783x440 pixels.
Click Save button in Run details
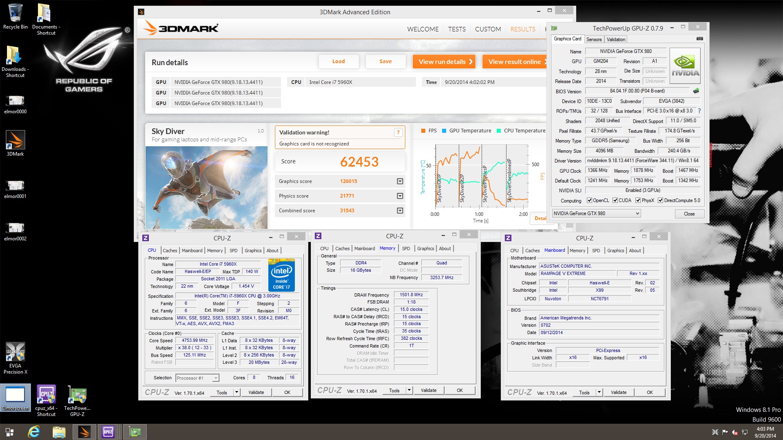coord(385,62)
